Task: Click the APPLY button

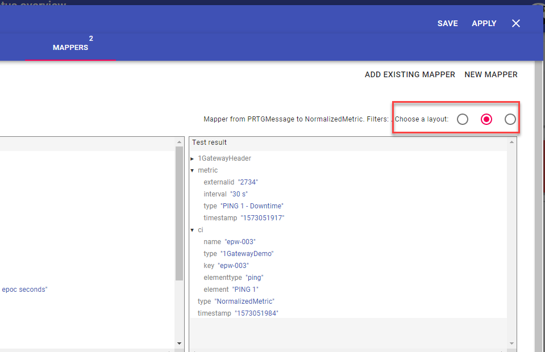Action: [x=484, y=23]
